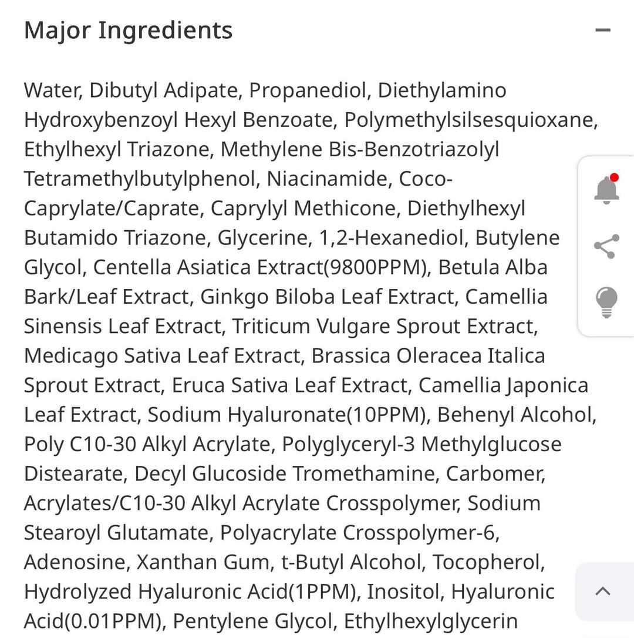634x638 pixels.
Task: Click the Major Ingredients heading
Action: pyautogui.click(x=128, y=30)
